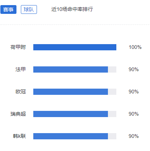The height and width of the screenshot is (151, 150).
Task: Click the 荷甲附 progress bar
Action: coord(75,47)
